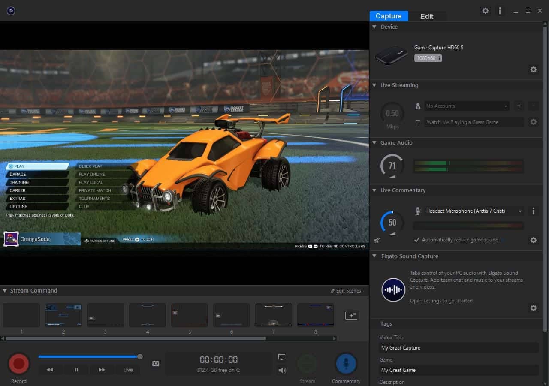The height and width of the screenshot is (386, 549).
Task: Open Live Streaming settings gear
Action: 534,122
